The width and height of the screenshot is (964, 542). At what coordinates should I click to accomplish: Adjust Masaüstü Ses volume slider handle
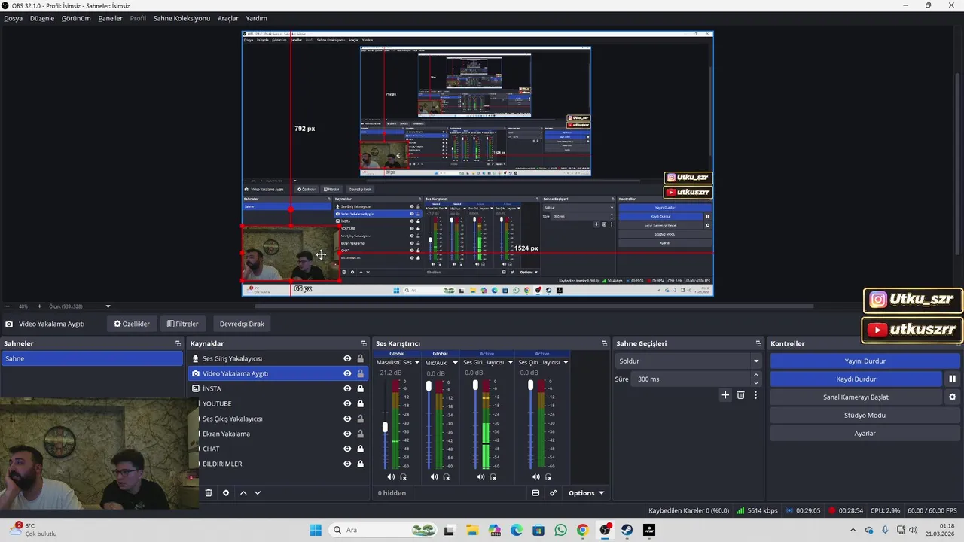pyautogui.click(x=385, y=427)
